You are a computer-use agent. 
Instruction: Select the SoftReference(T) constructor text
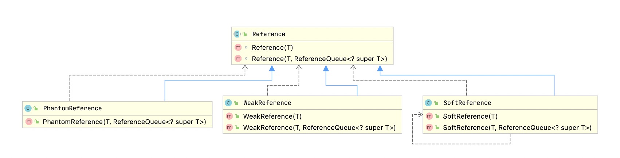(470, 116)
